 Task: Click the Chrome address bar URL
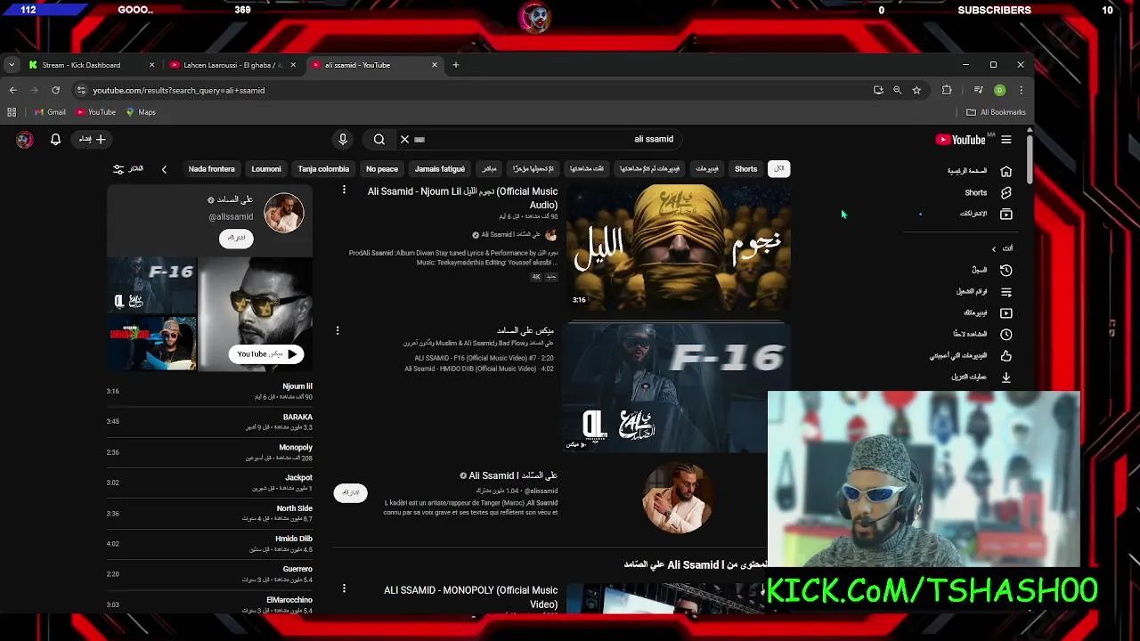[x=178, y=90]
